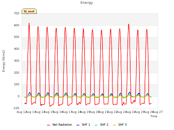Click the 700 y-axis tick label
This screenshot has height=130, width=174.
point(17,13)
